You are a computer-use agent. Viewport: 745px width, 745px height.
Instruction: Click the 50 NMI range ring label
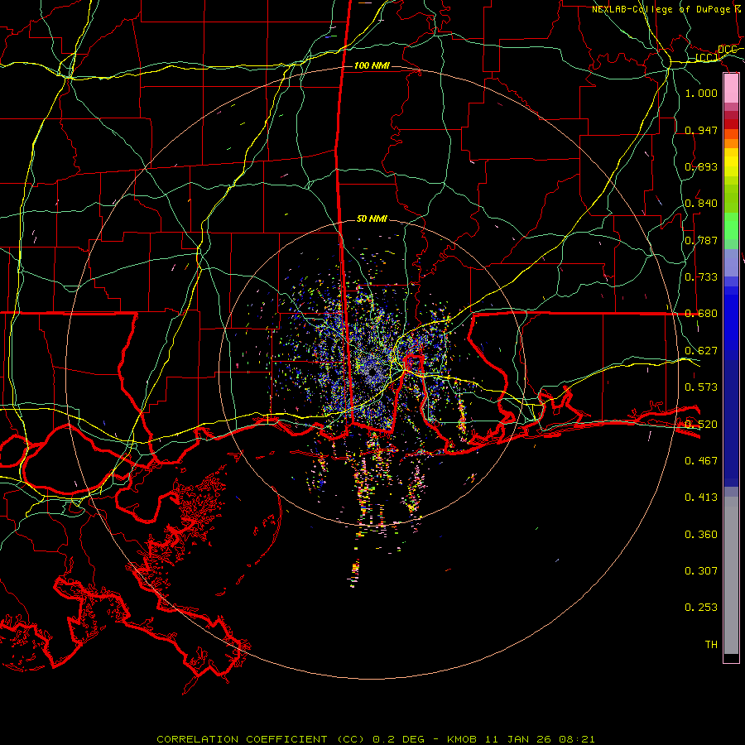(372, 219)
